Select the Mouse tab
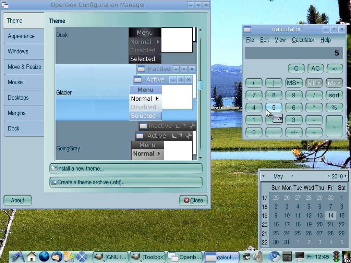This screenshot has height=263, width=351. [x=24, y=82]
